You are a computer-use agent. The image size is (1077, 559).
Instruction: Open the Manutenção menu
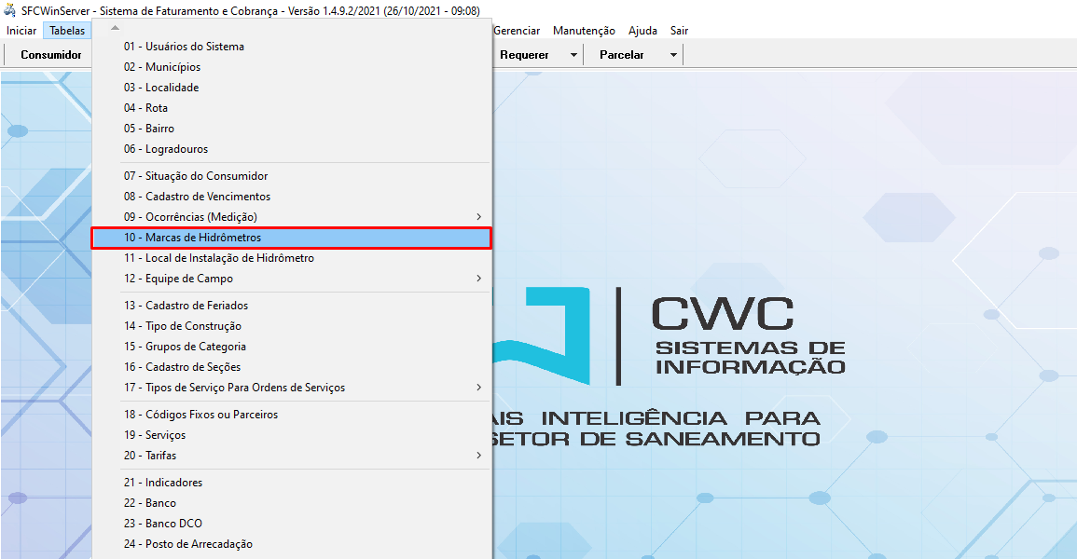click(x=584, y=31)
